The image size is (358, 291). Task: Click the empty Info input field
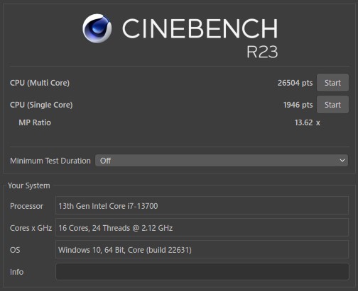[x=202, y=271]
